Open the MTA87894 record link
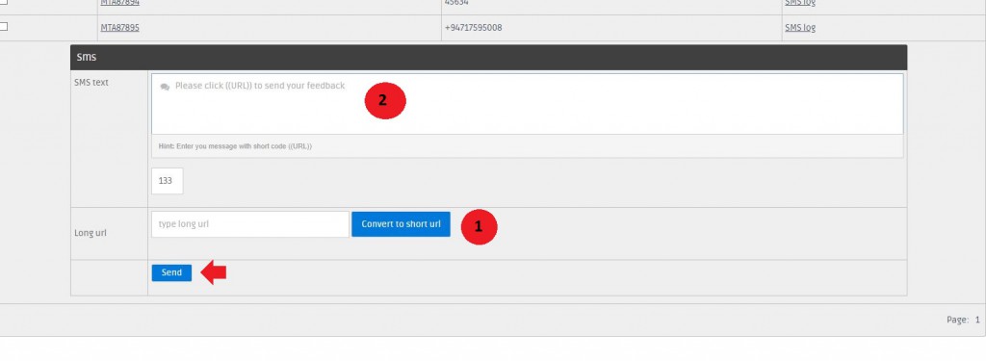Image resolution: width=986 pixels, height=361 pixels. [119, 3]
